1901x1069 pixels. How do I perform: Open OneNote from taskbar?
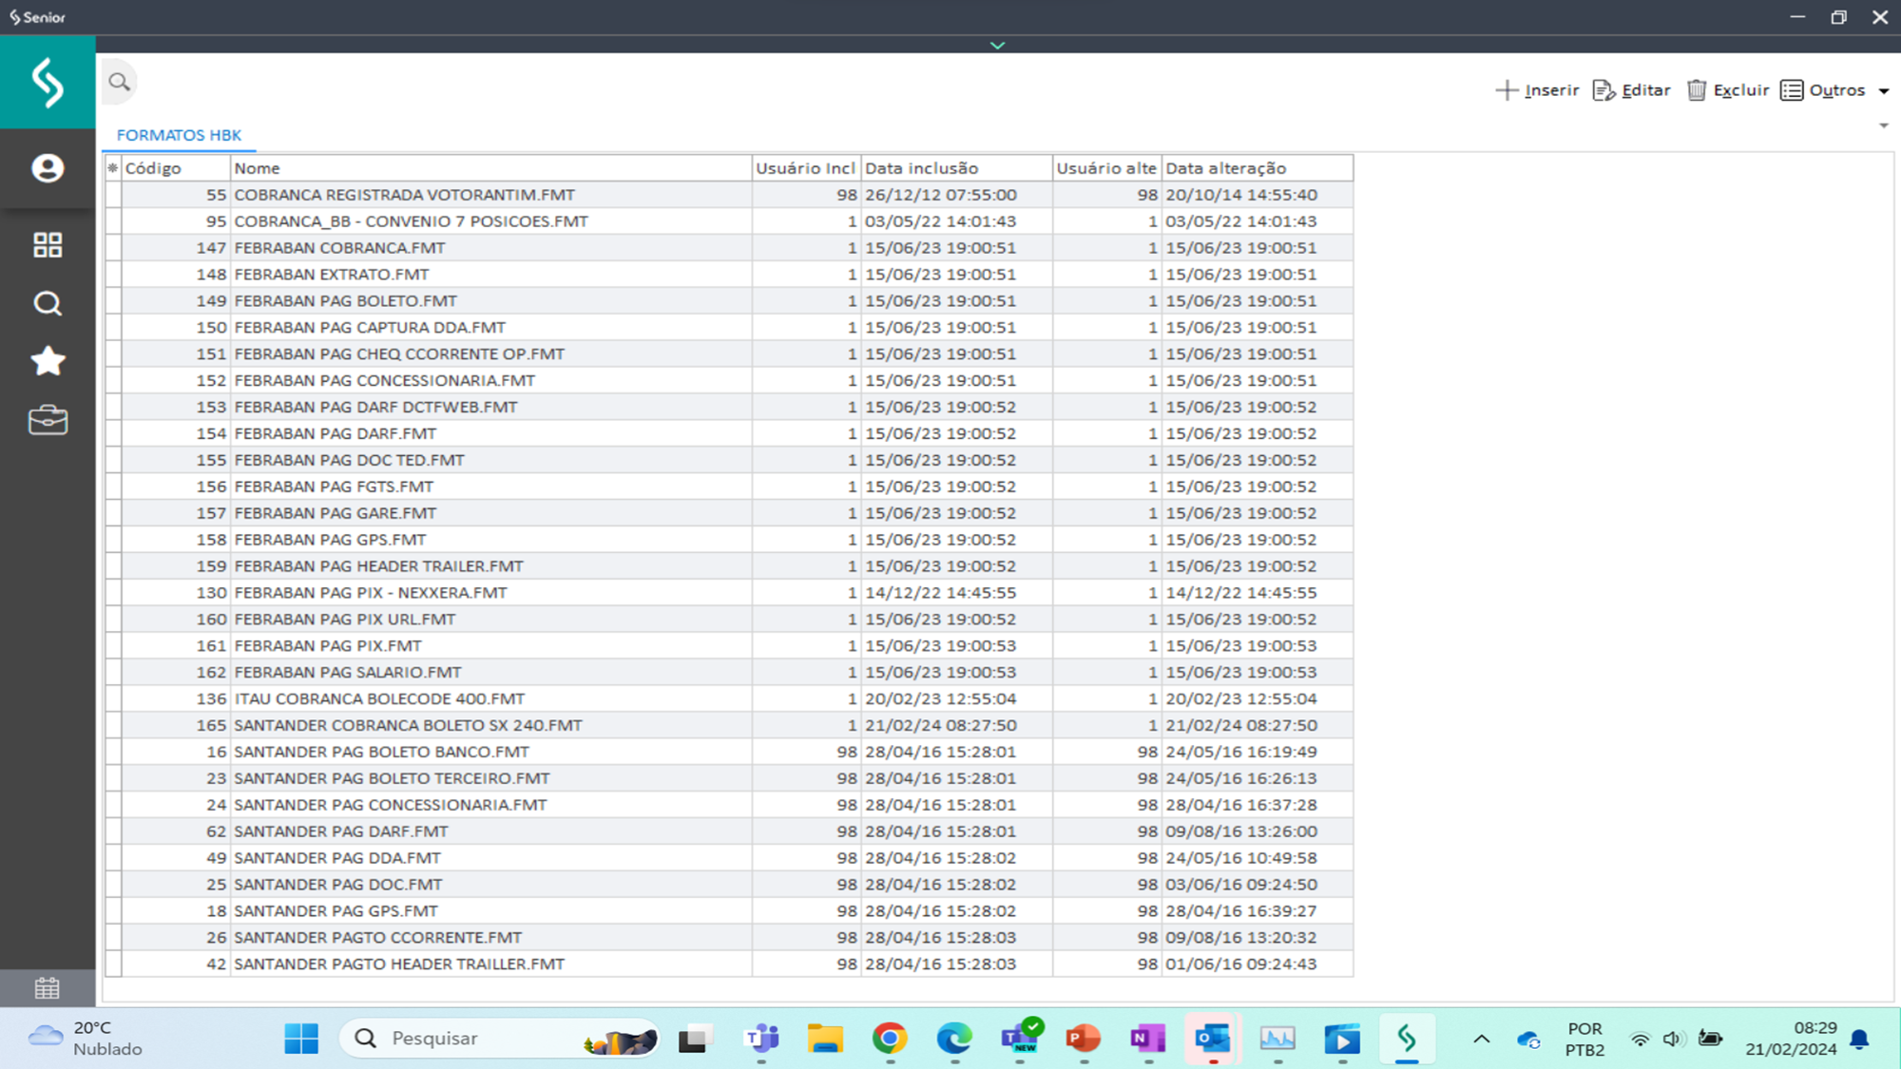[1148, 1039]
